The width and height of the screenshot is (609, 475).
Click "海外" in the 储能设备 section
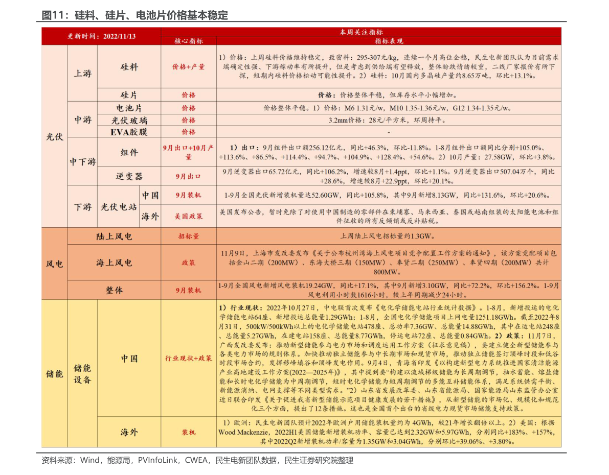[129, 432]
